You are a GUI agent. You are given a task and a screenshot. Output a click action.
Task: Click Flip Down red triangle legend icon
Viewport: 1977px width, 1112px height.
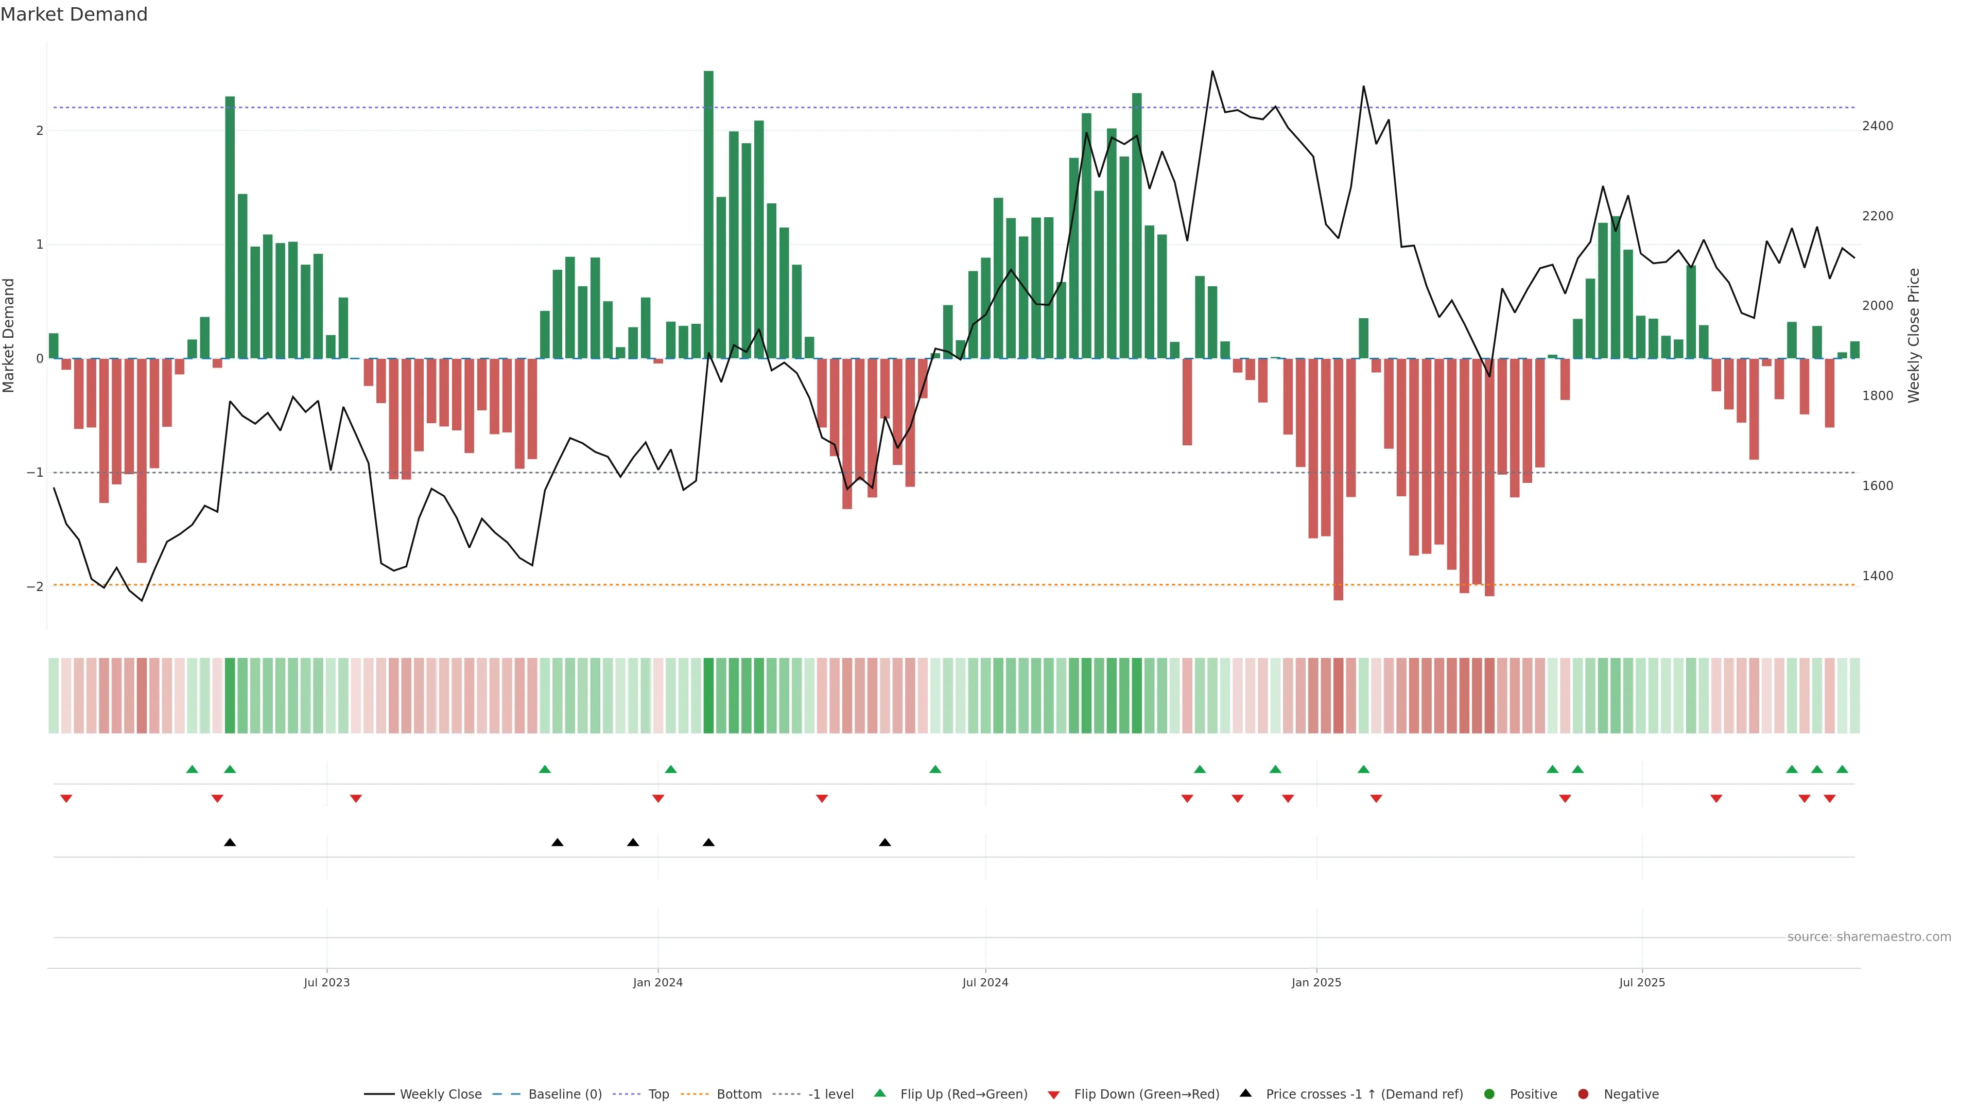pyautogui.click(x=1054, y=1095)
